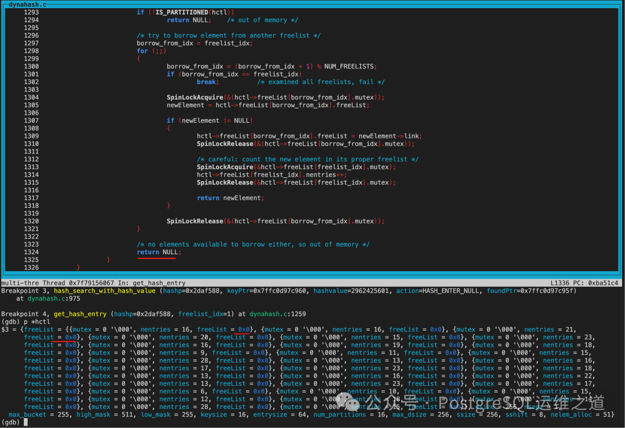Click the max_bucket = 255 value
This screenshot has width=625, height=428.
tap(38, 415)
